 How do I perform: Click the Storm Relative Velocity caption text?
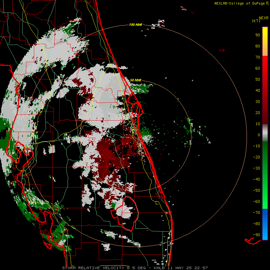[135, 268]
